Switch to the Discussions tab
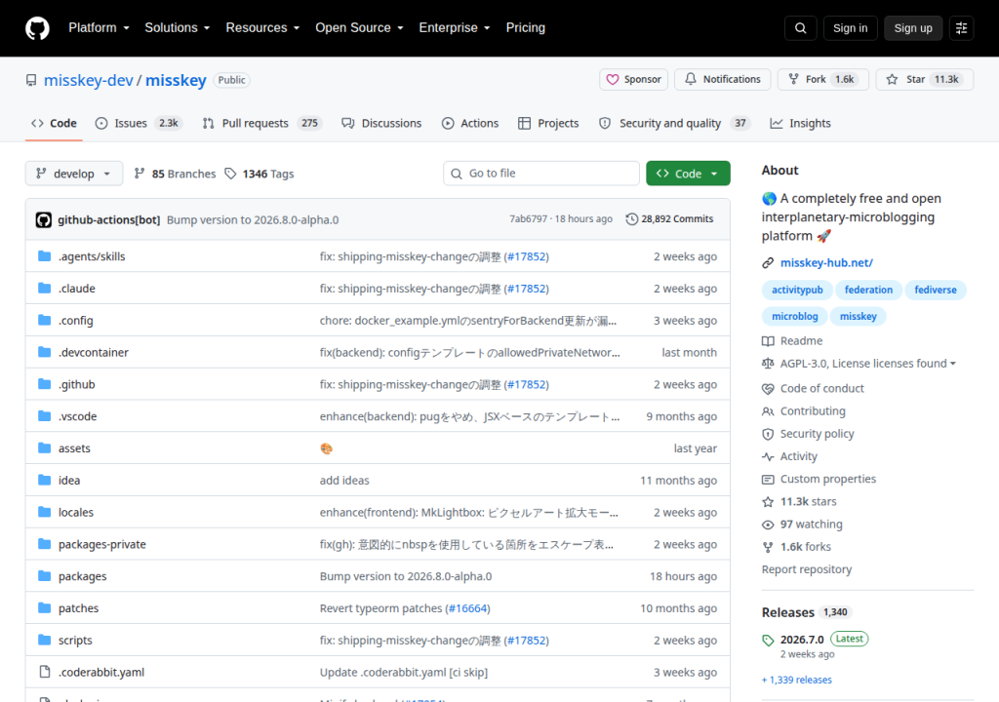999x702 pixels. pyautogui.click(x=381, y=123)
